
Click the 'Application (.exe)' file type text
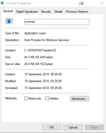(35, 33)
